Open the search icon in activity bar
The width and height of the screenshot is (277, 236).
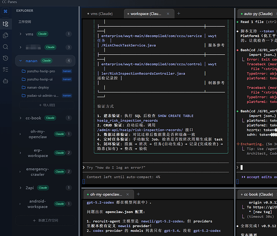[6, 47]
